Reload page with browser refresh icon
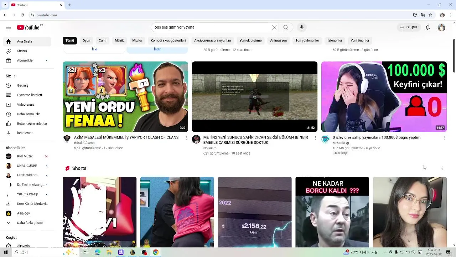Image resolution: width=456 pixels, height=257 pixels. pyautogui.click(x=22, y=15)
